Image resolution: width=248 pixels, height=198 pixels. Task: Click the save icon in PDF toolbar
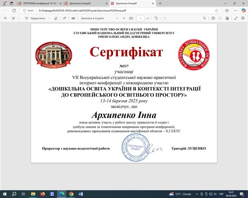tap(220, 18)
